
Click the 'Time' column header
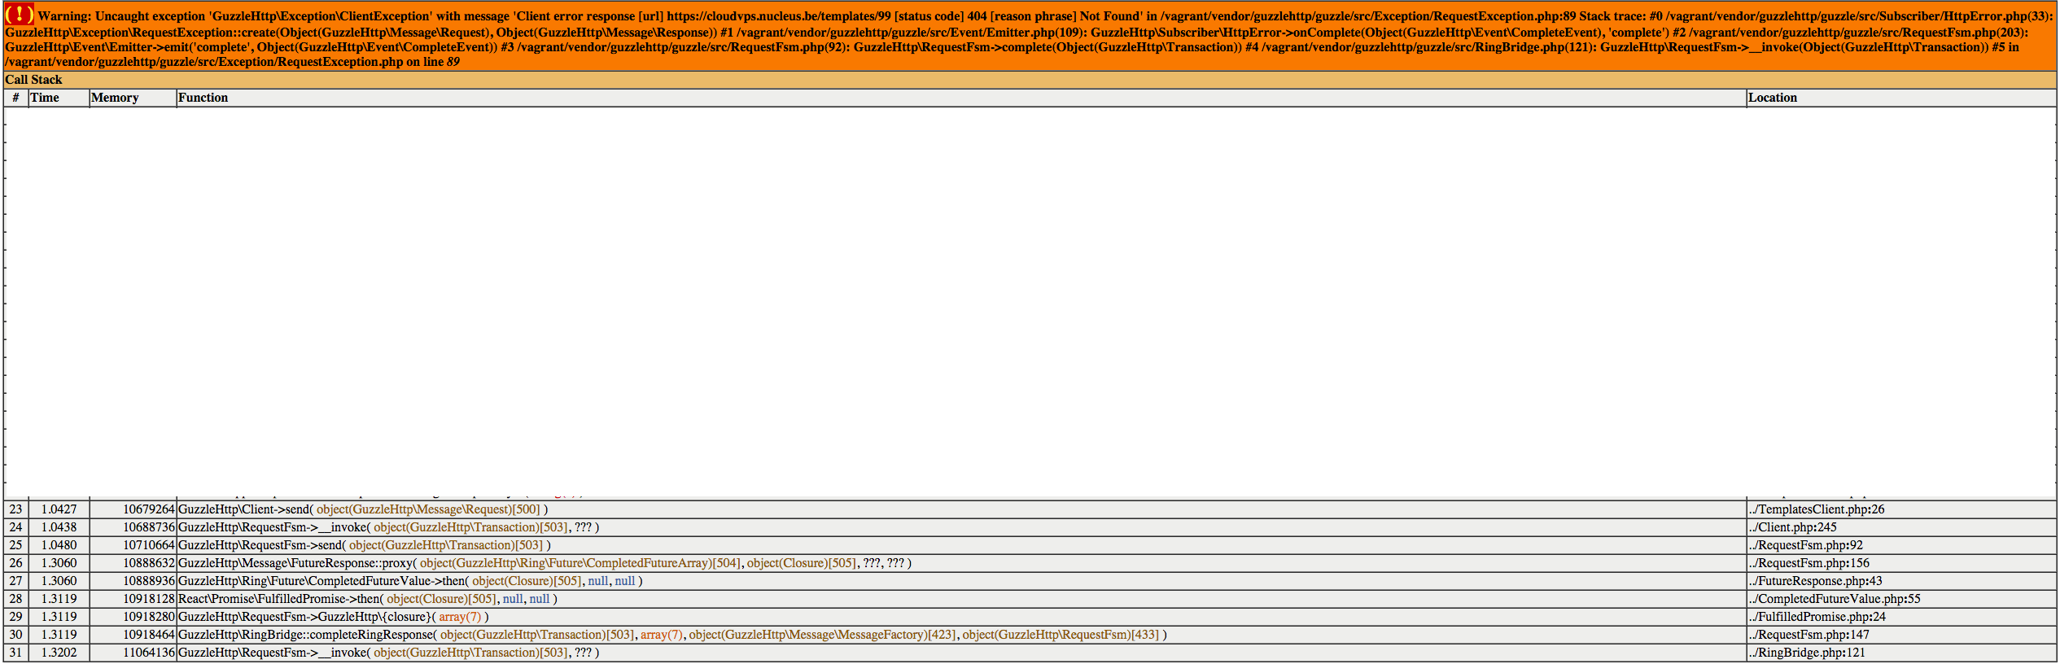click(x=59, y=98)
